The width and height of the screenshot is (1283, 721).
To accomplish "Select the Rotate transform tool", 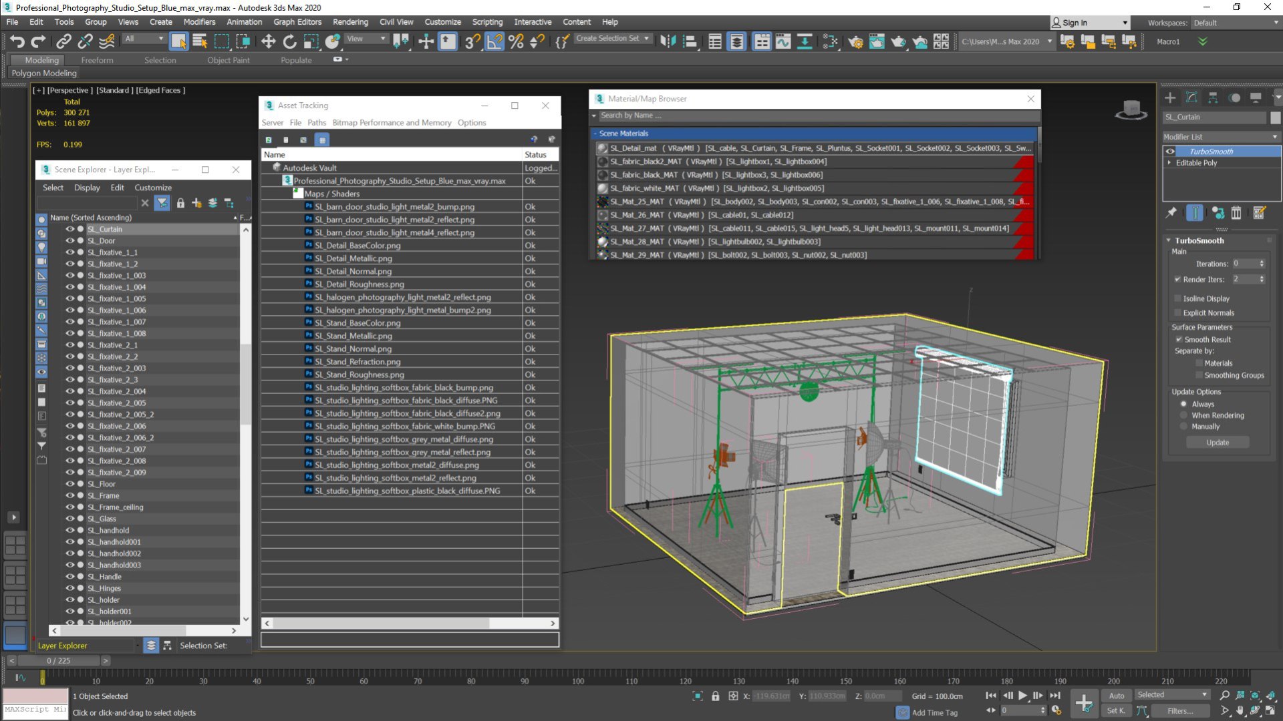I will (x=289, y=41).
